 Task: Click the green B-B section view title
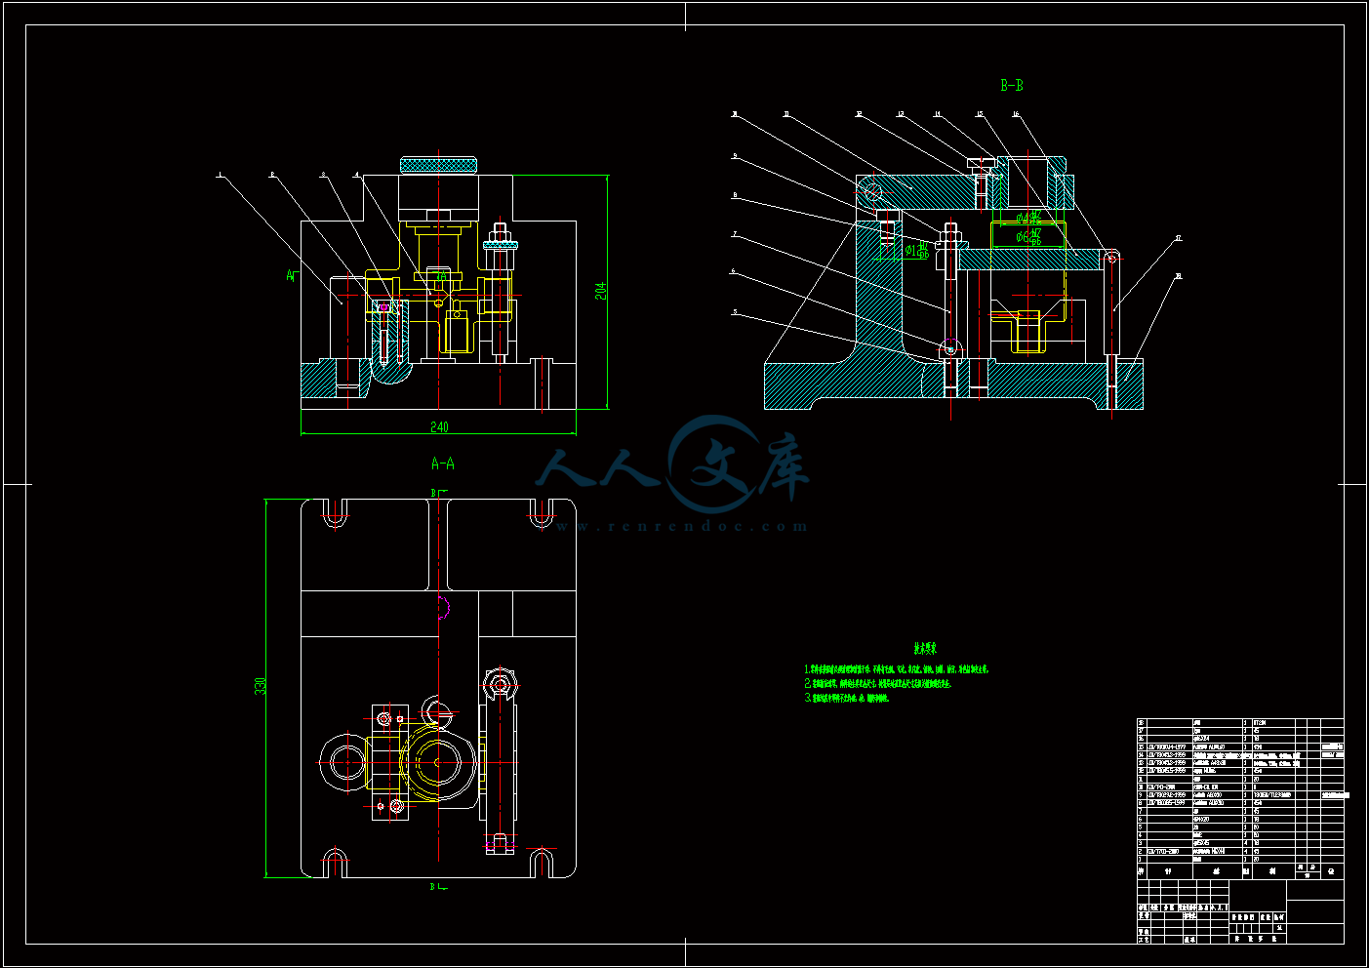click(1011, 85)
